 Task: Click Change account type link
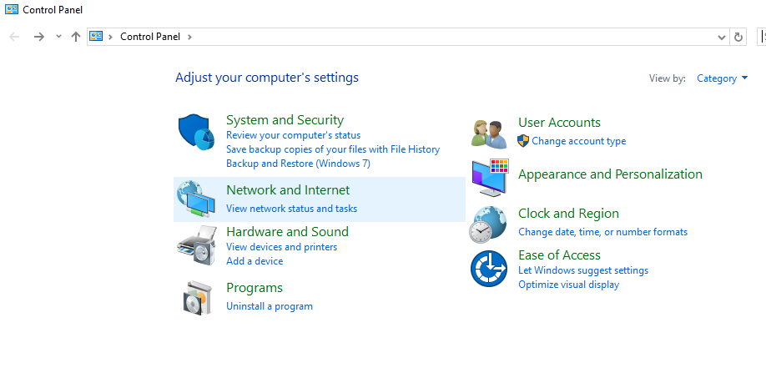coord(579,141)
